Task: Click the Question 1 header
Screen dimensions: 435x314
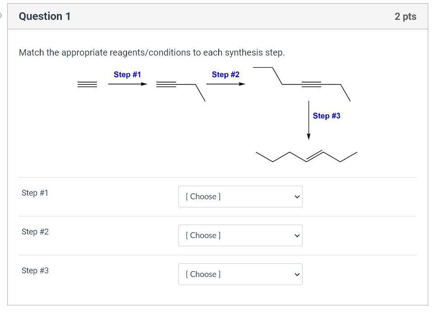Action: tap(44, 16)
